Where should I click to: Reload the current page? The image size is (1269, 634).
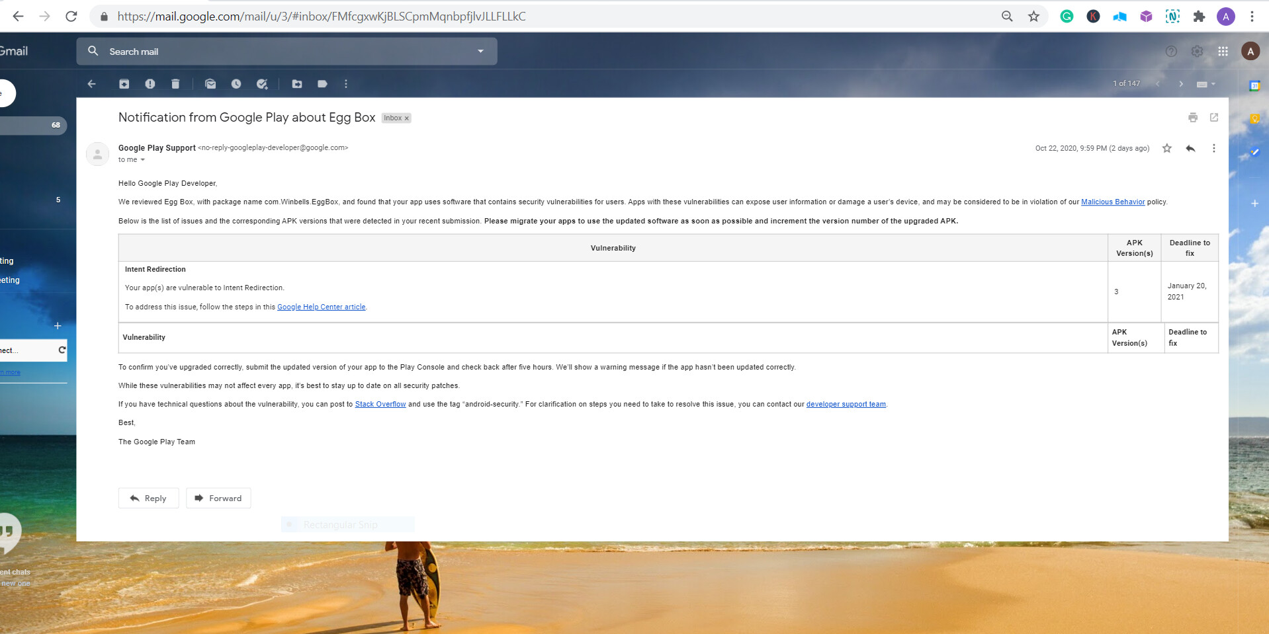click(x=71, y=17)
